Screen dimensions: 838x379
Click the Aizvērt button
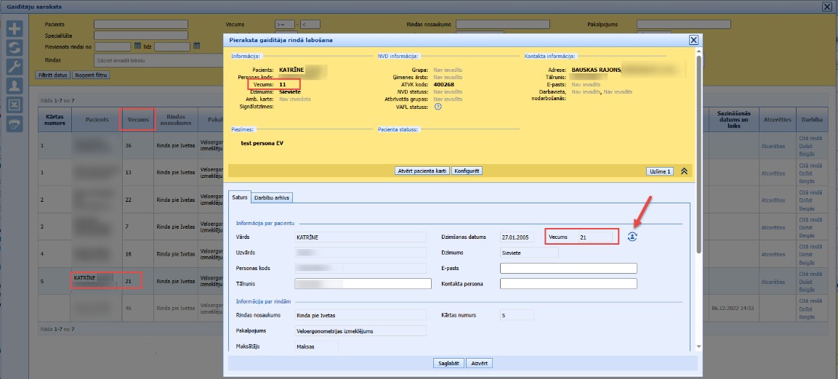click(479, 363)
